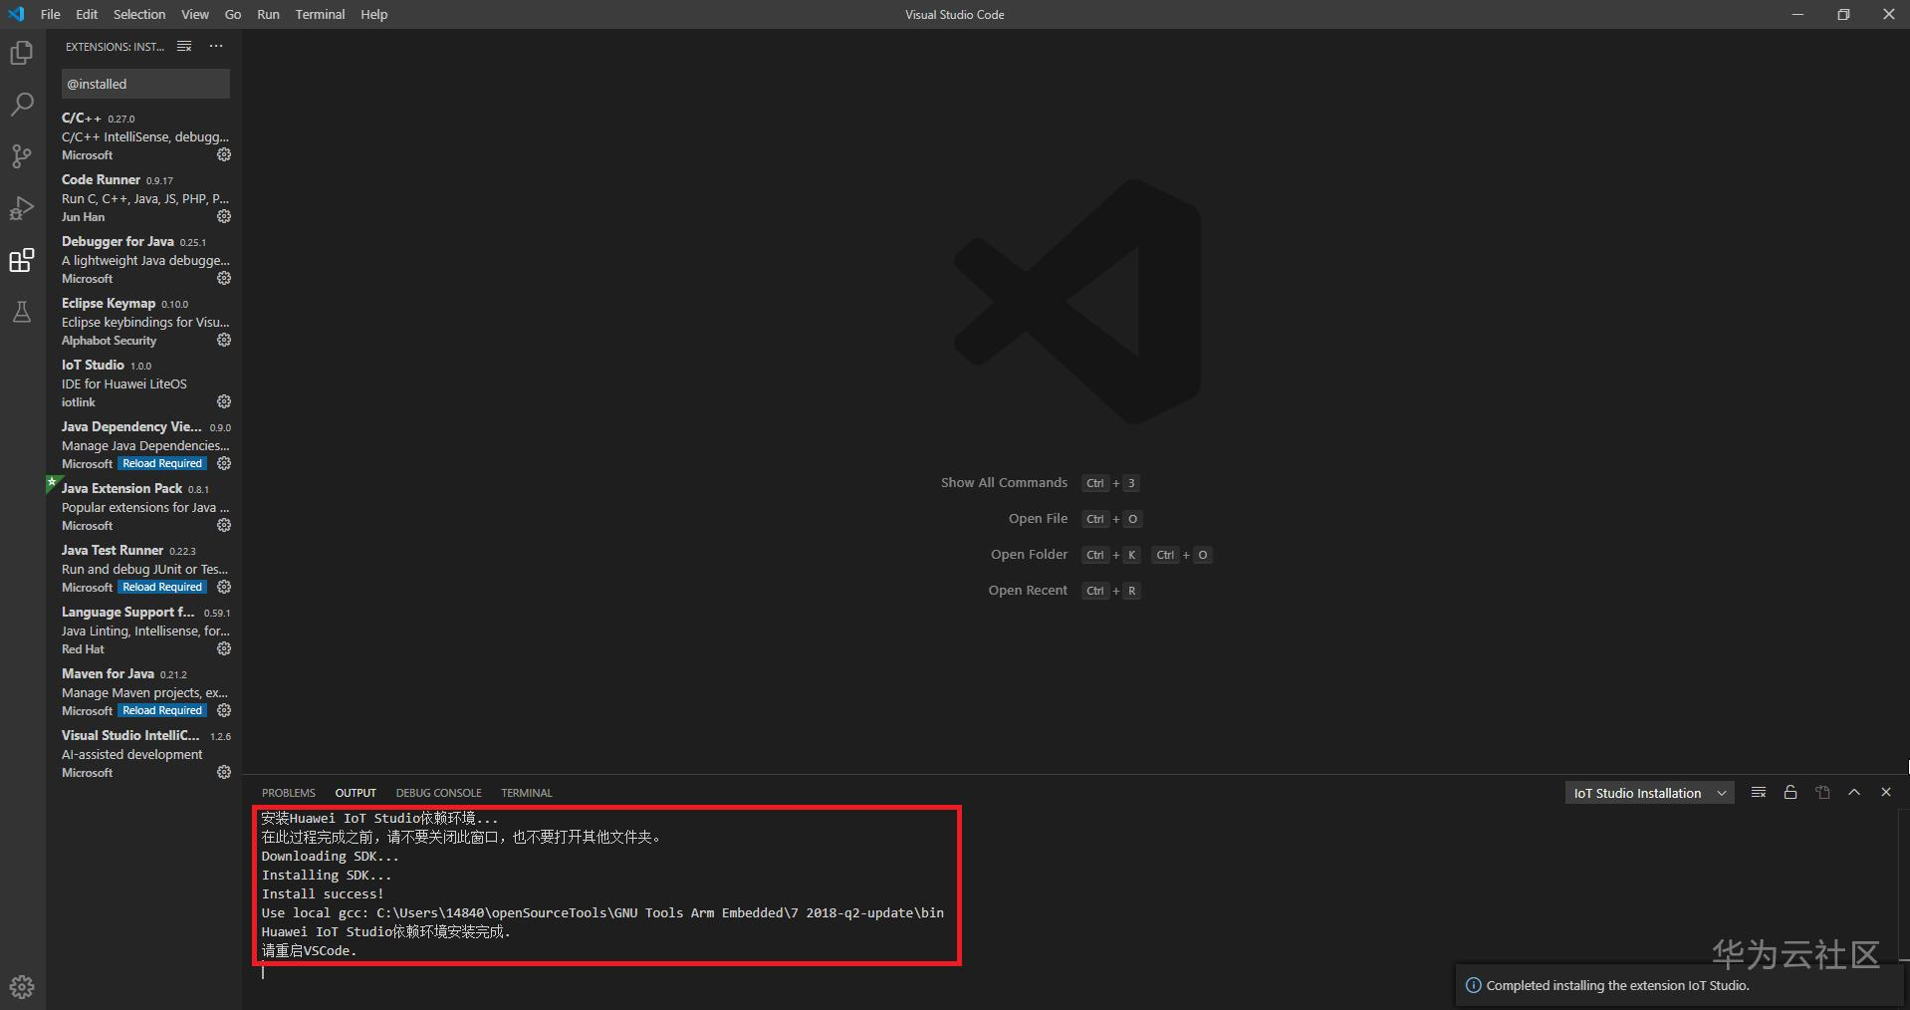Open manage gear for Java Extension Pack

pos(224,525)
